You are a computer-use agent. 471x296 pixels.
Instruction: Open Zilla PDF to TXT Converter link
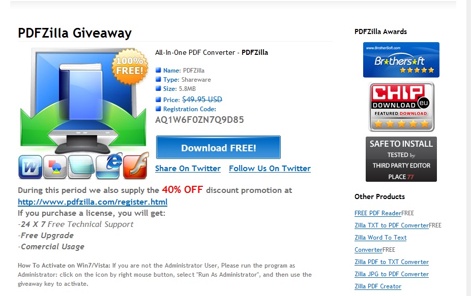coord(392,262)
